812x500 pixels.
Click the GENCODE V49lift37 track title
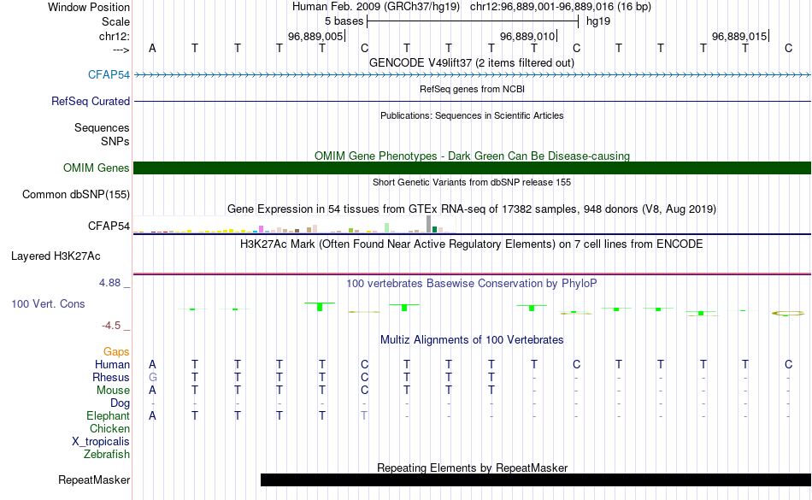click(471, 62)
